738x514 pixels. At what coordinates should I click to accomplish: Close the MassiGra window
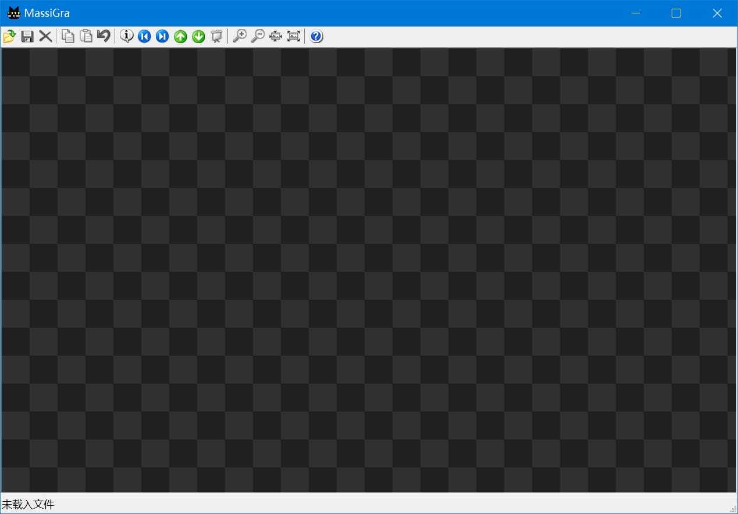click(x=716, y=13)
